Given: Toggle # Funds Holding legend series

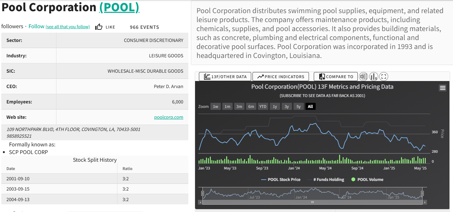Looking at the screenshot, I should [325, 180].
